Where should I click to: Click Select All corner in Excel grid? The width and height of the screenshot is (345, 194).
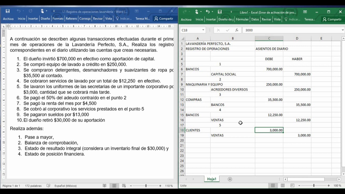coord(182,39)
